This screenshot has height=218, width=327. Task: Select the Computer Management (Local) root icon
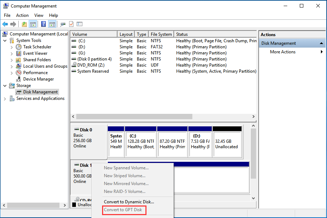[x=5, y=34]
